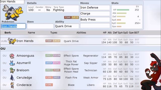Click the Electric type badge under Details

[x=75, y=17]
